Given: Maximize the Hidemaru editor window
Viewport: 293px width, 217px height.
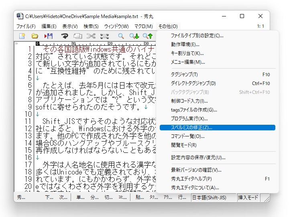Looking at the screenshot, I should (242, 16).
